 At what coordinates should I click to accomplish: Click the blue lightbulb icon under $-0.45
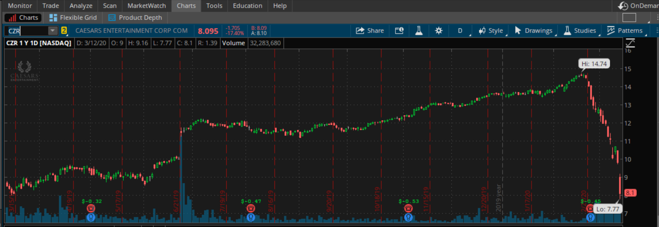pyautogui.click(x=590, y=217)
